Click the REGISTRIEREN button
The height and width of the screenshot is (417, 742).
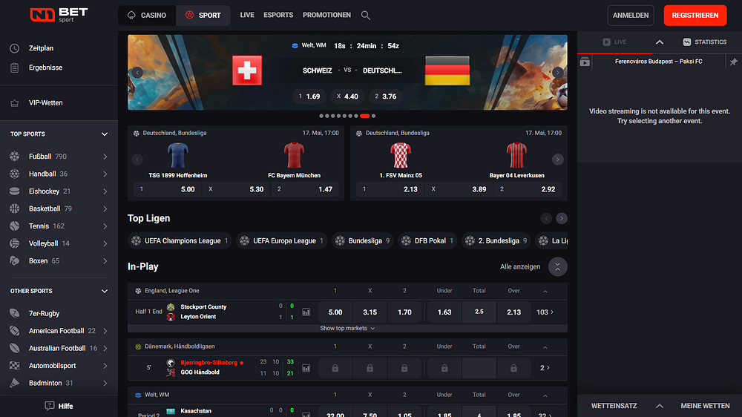click(x=695, y=15)
